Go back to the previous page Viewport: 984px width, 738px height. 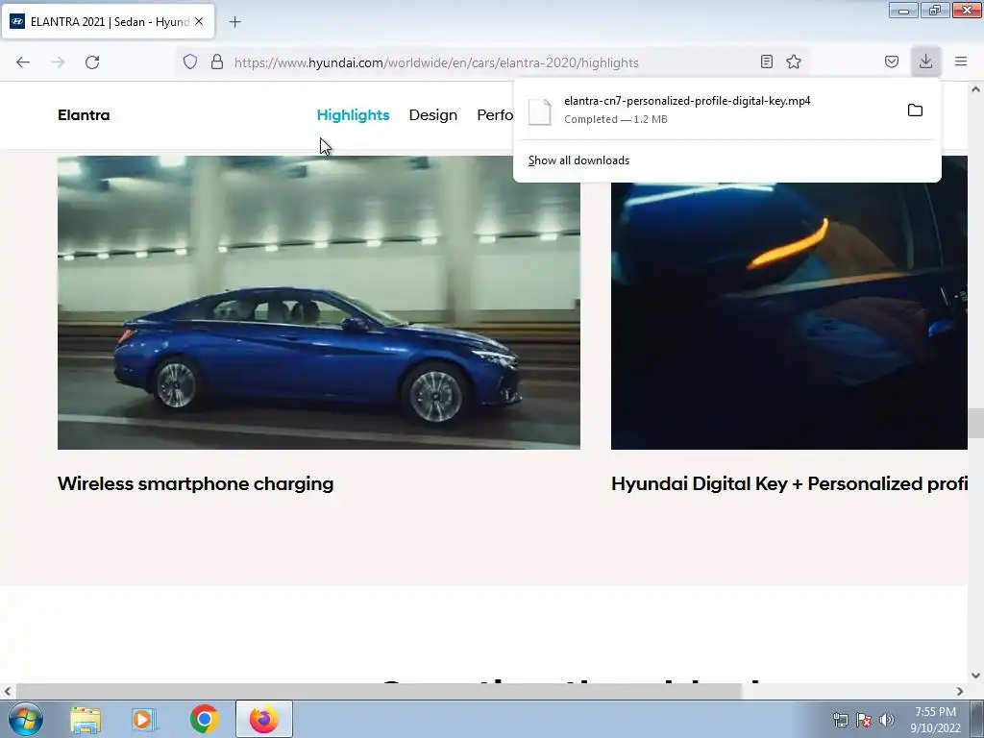(23, 62)
